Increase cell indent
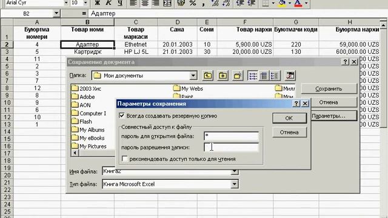Image resolution: width=388 pixels, height=218 pixels. [251, 3]
